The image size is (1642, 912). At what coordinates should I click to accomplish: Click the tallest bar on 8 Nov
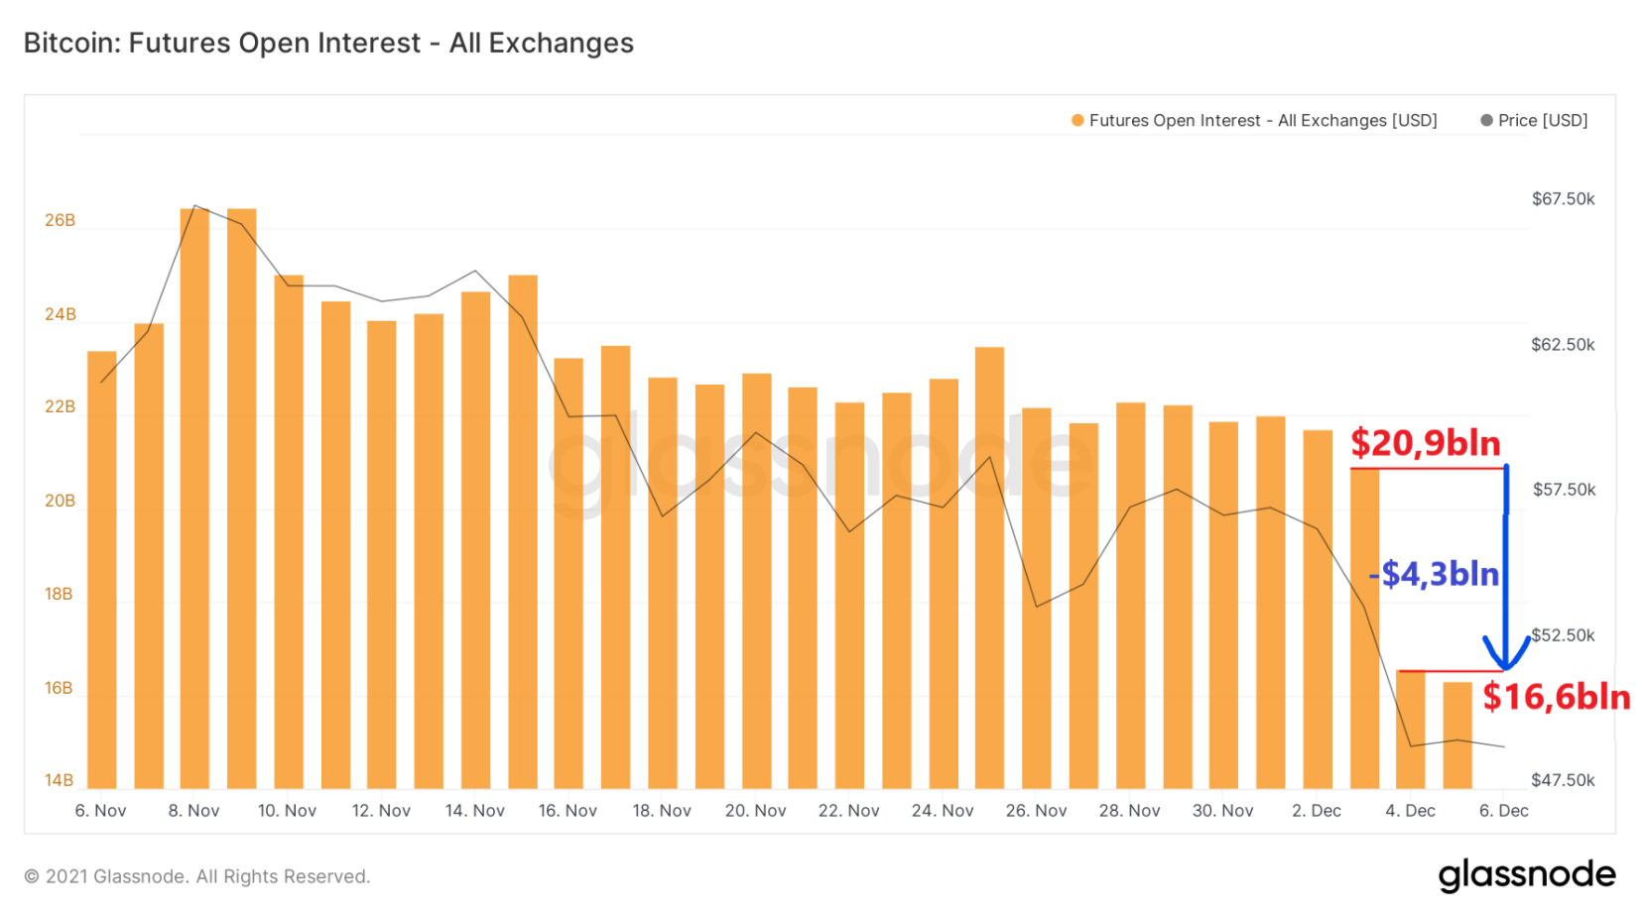194,496
